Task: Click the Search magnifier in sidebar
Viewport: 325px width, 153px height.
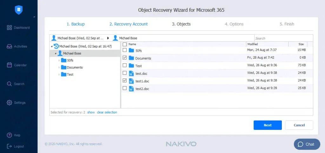Action: point(10,84)
